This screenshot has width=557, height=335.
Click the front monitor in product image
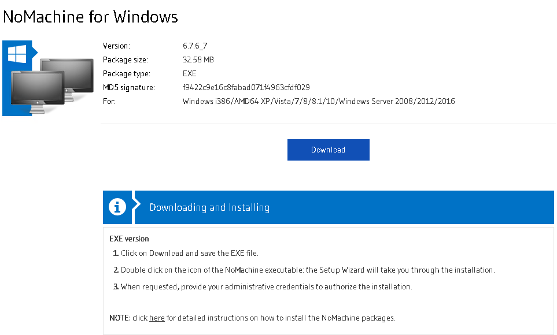36,90
